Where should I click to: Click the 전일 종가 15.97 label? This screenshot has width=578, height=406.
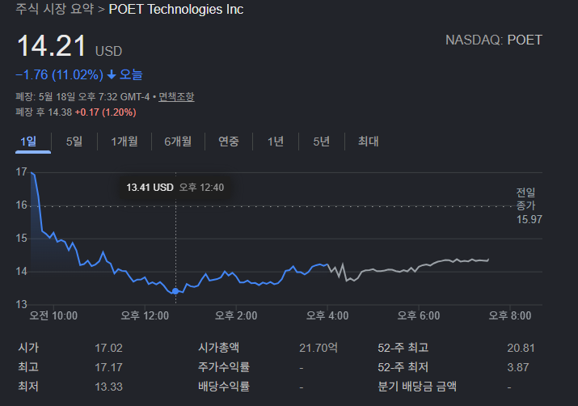(x=529, y=205)
